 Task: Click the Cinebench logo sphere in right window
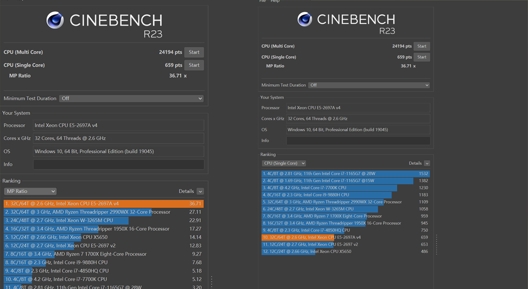pos(305,19)
